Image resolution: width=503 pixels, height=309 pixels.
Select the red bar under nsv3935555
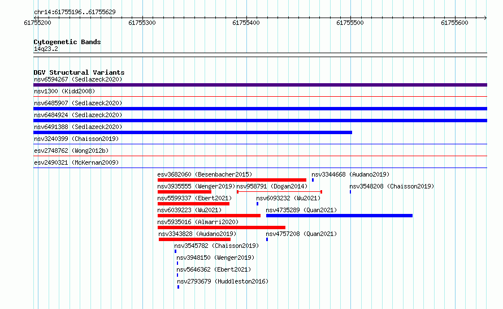coord(184,192)
